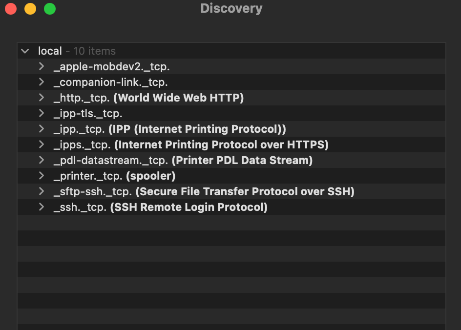461x330 pixels.
Task: Expand the _apple-mobdev2._tcp. service
Action: click(x=42, y=66)
